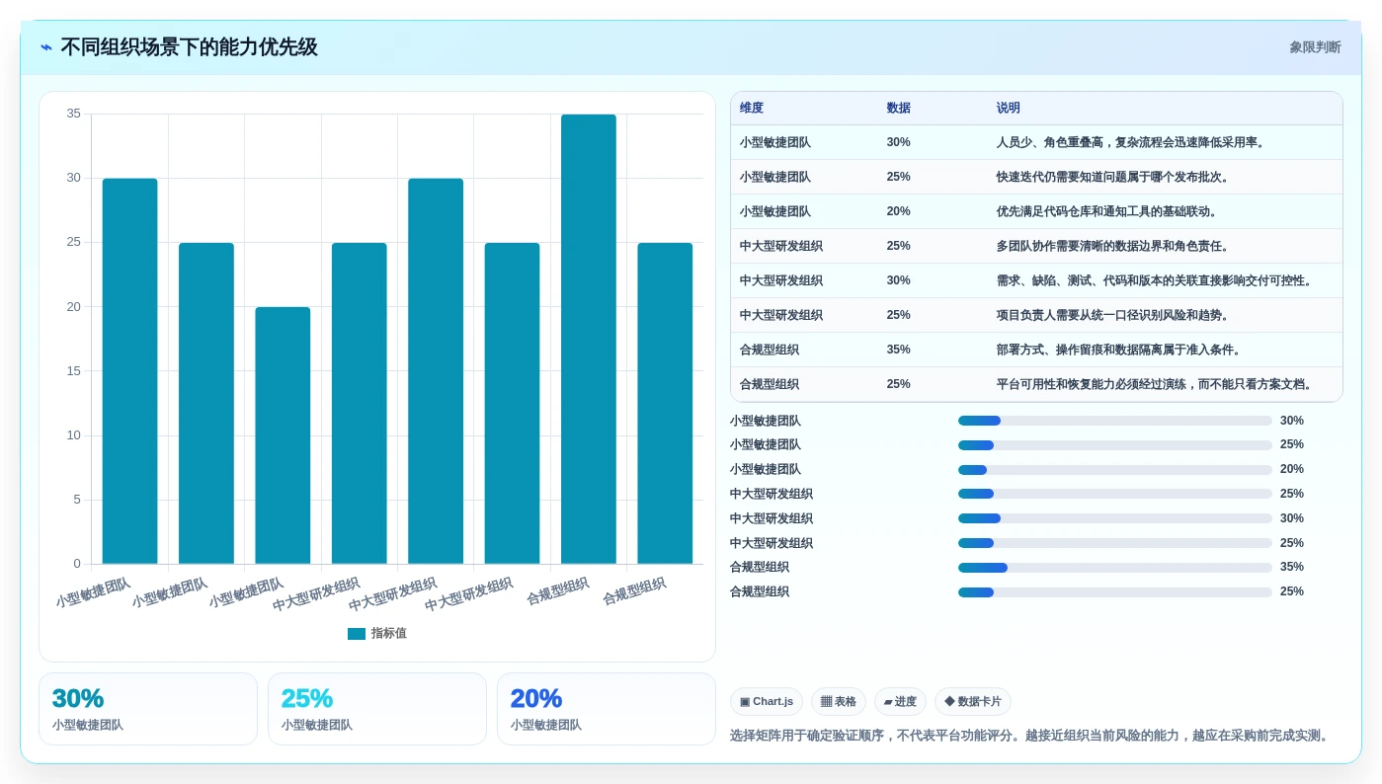Viewport: 1382px width, 784px height.
Task: Select the 中大型研发组织 chart bar at 30
Action: (x=436, y=371)
